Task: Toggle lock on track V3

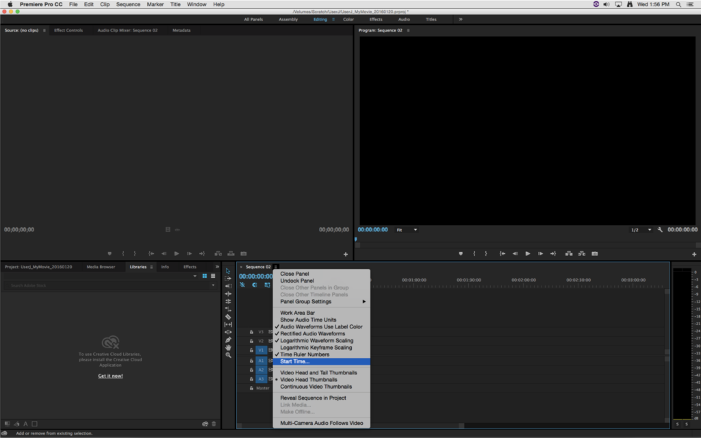Action: [251, 332]
